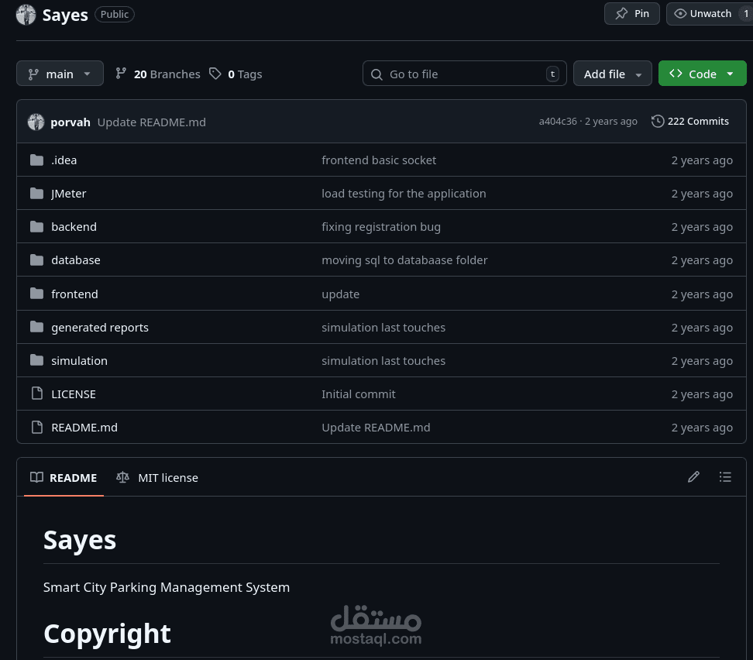Click the pencil icon to edit README

pyautogui.click(x=693, y=476)
